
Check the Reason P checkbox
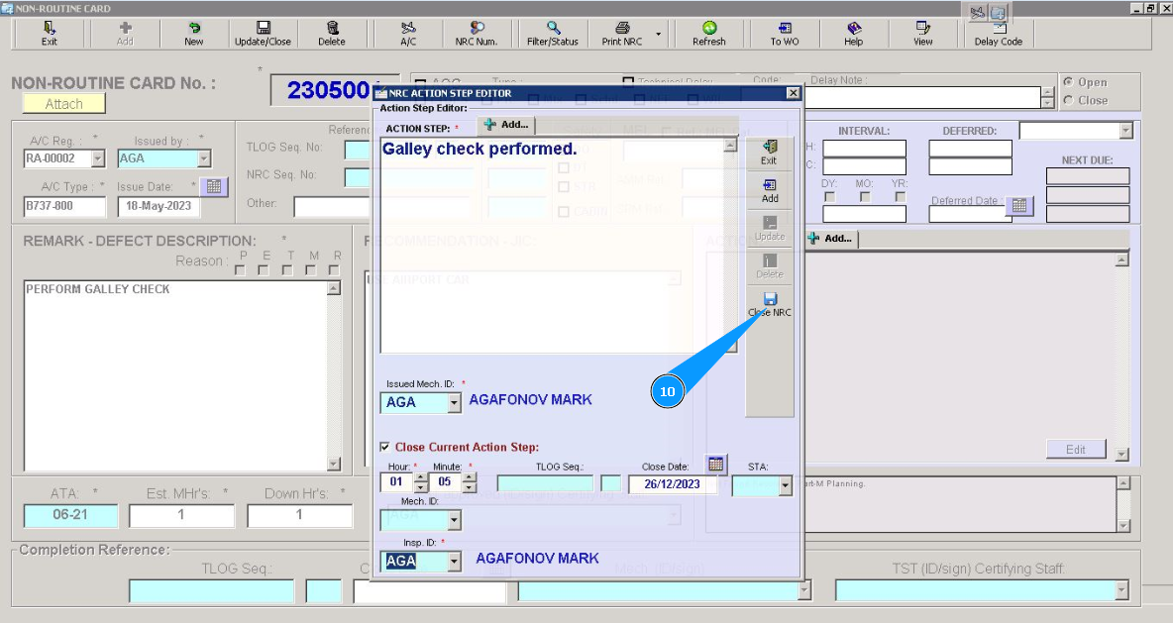240,270
